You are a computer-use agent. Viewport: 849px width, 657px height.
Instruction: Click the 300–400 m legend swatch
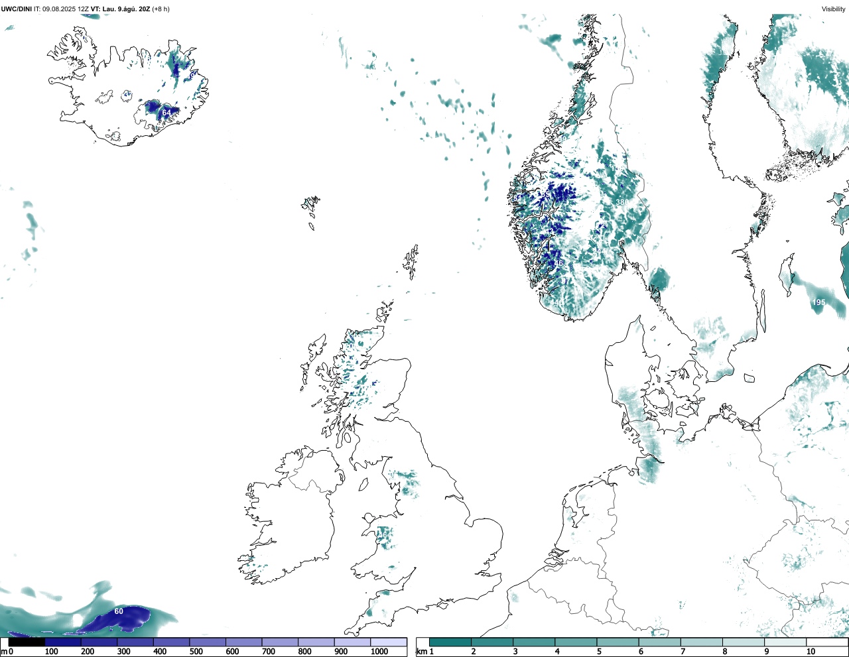point(135,642)
